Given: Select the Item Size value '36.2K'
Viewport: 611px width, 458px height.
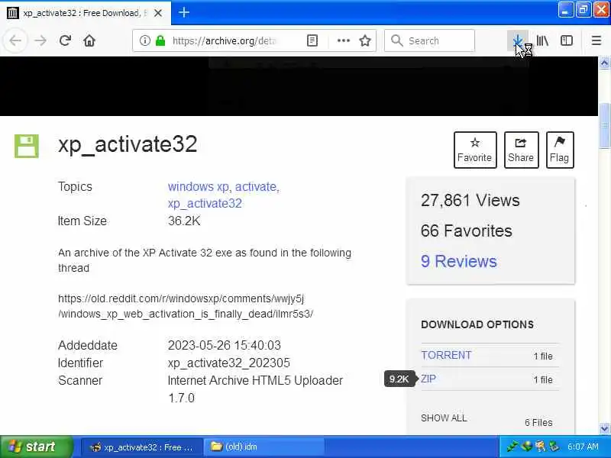Looking at the screenshot, I should [x=184, y=221].
